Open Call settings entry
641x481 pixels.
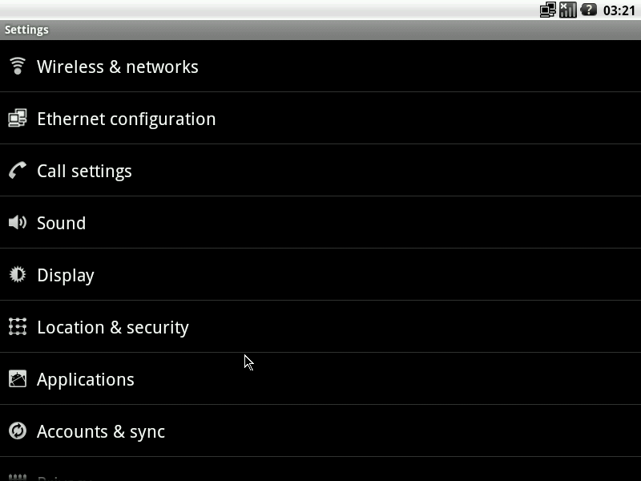[x=320, y=170]
